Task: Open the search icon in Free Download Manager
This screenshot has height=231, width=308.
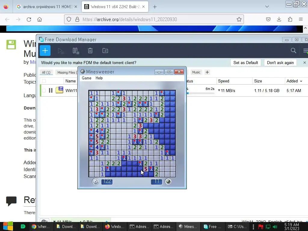Action: [294, 51]
